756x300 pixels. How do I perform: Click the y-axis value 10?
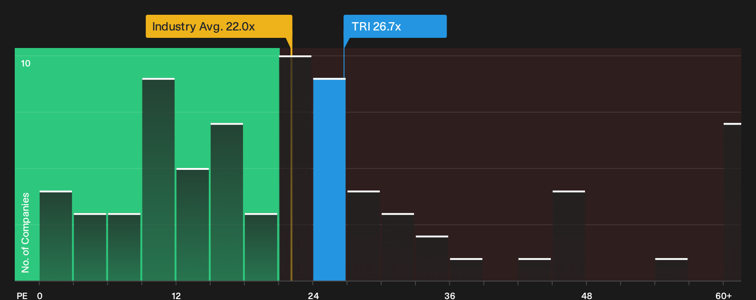[26, 63]
